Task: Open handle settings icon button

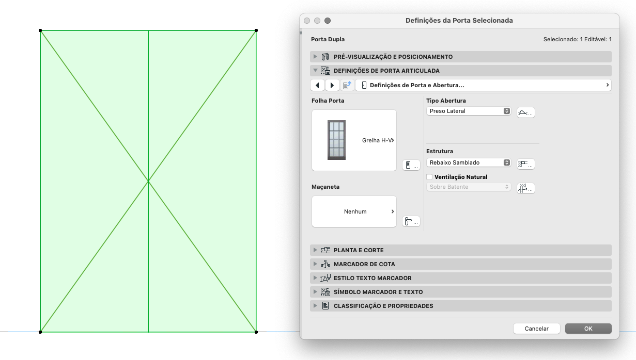Action: 411,221
